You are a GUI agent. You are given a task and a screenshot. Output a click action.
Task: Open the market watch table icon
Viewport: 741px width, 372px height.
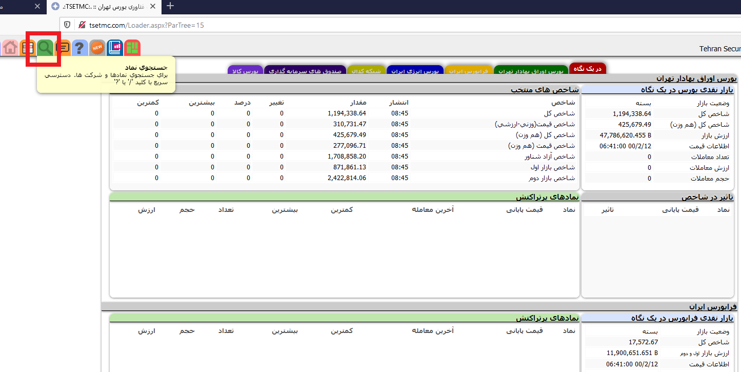[x=28, y=48]
